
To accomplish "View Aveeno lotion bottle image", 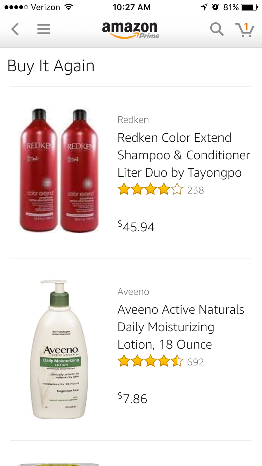I will click(x=59, y=349).
